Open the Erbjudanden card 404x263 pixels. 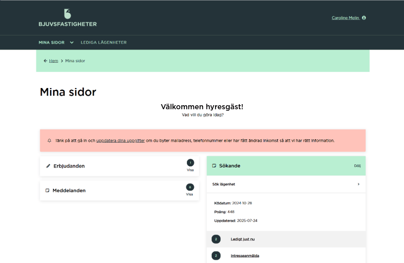point(119,166)
